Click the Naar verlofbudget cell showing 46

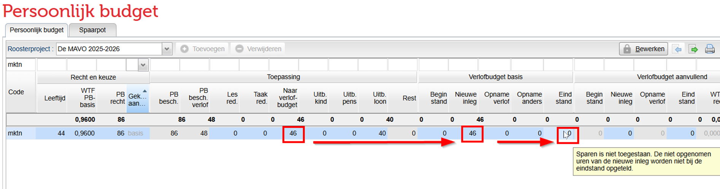(x=293, y=134)
